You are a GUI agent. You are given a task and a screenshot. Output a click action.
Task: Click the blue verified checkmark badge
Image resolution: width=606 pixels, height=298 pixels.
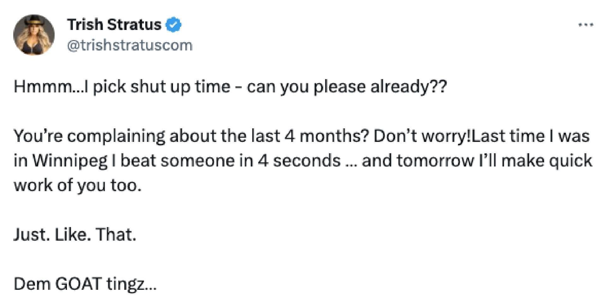click(x=174, y=25)
